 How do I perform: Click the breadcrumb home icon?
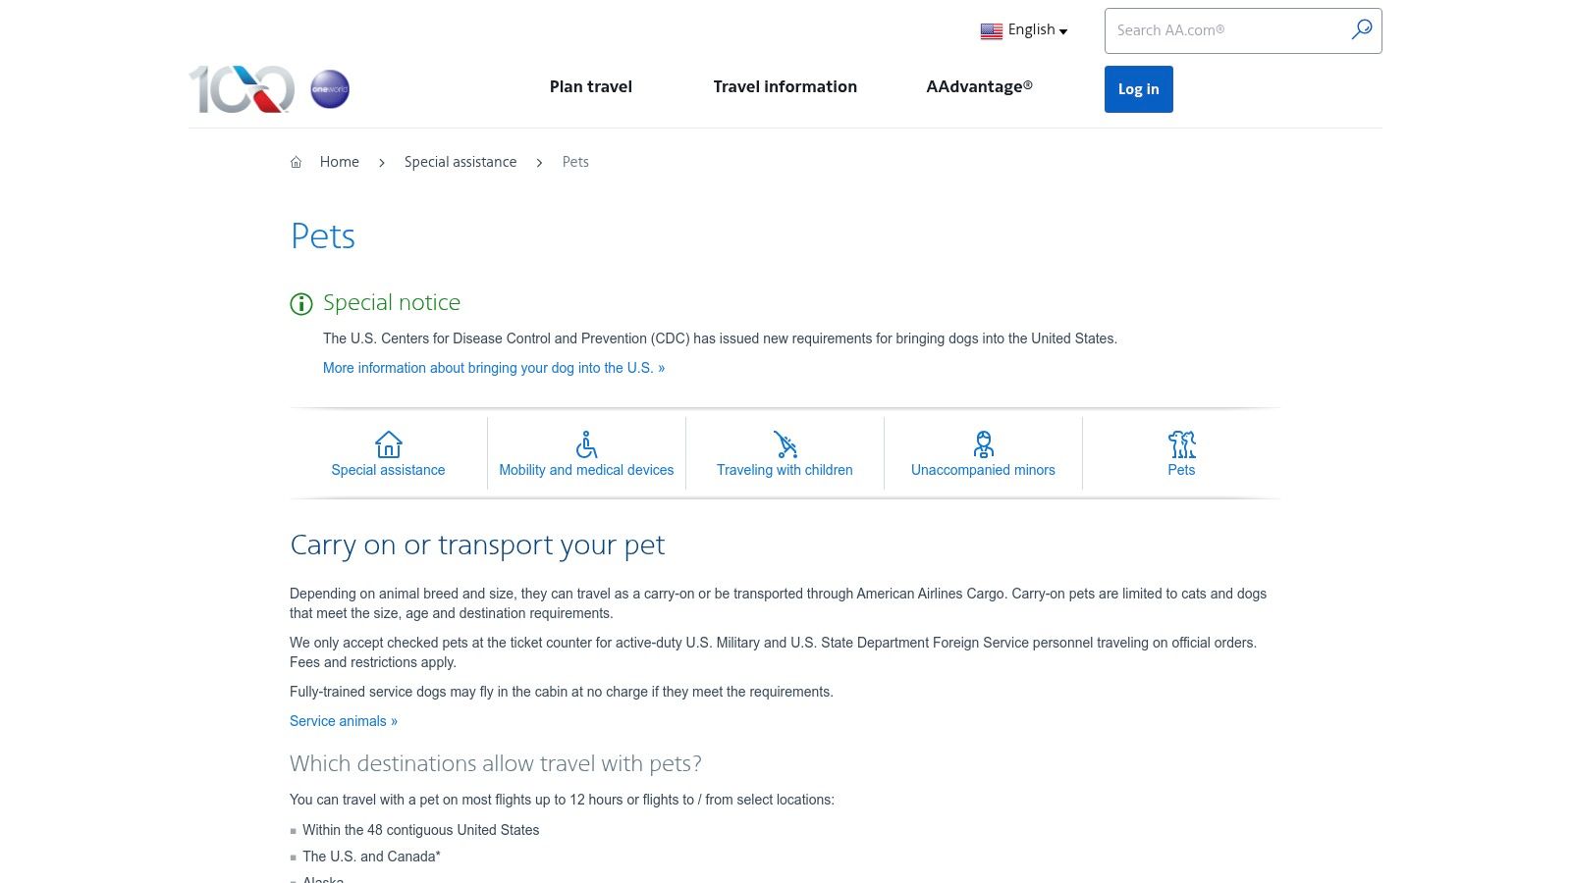296,161
